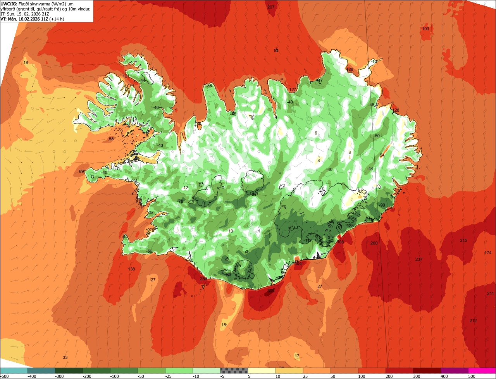Click the value '237' in the southeast ocean
496x379 pixels.
(419, 260)
